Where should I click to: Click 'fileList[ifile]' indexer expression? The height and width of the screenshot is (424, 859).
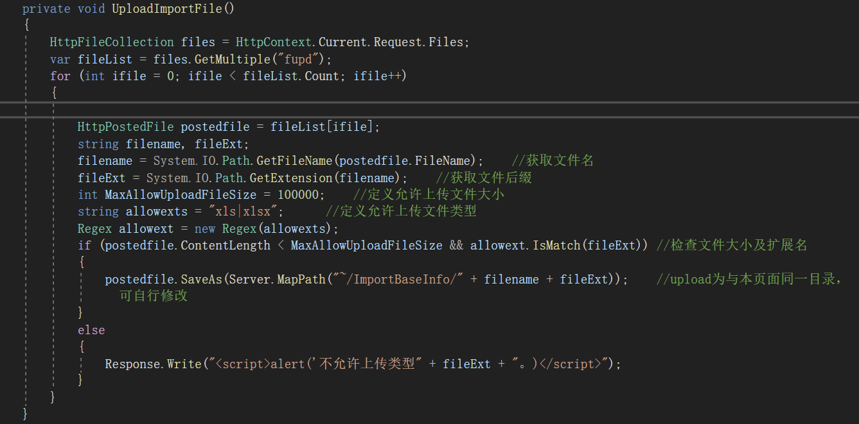[322, 126]
